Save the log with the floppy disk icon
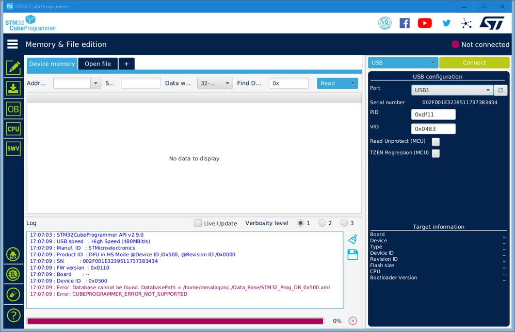The height and width of the screenshot is (332, 515). (x=353, y=255)
